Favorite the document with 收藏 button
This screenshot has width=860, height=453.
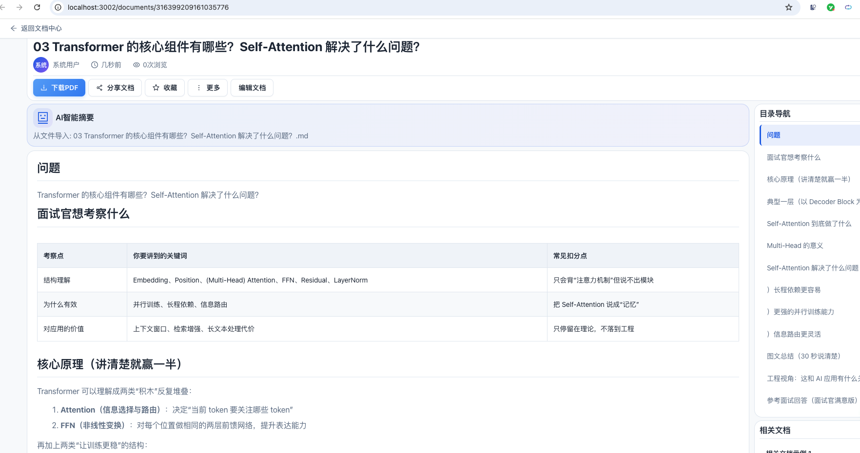[165, 88]
